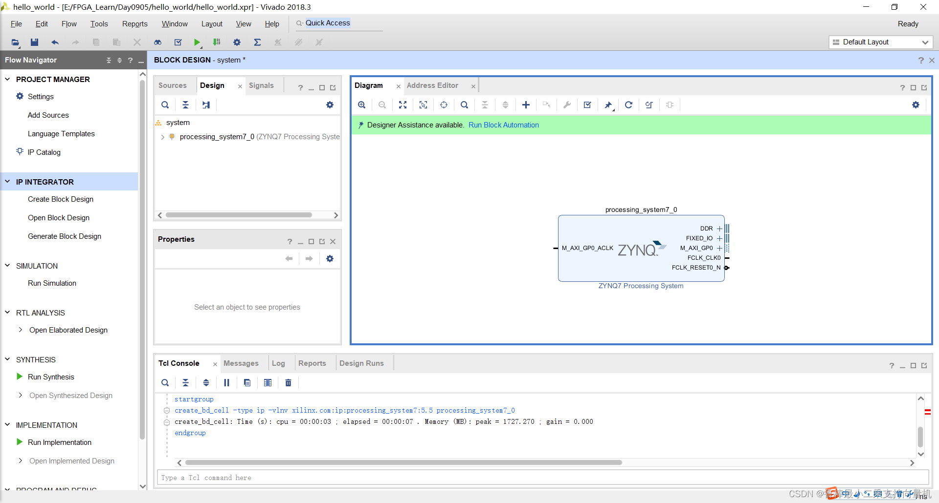Collapse all in Design panel toolbar
Image resolution: width=939 pixels, height=503 pixels.
click(x=185, y=105)
